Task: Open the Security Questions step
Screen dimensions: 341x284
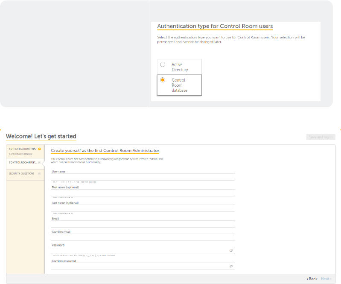Action: point(21,174)
